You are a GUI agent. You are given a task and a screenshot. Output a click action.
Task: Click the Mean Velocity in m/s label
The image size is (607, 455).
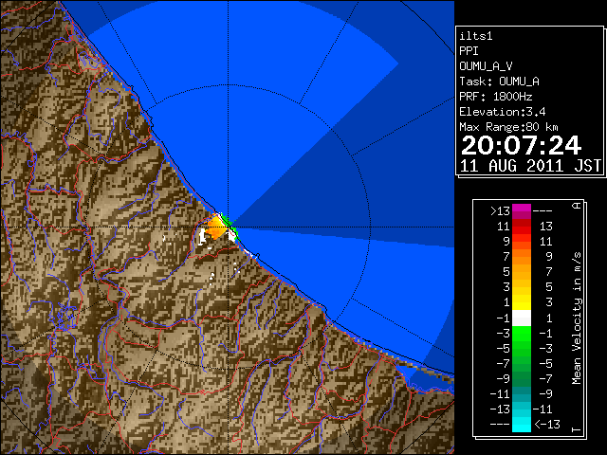pyautogui.click(x=577, y=318)
